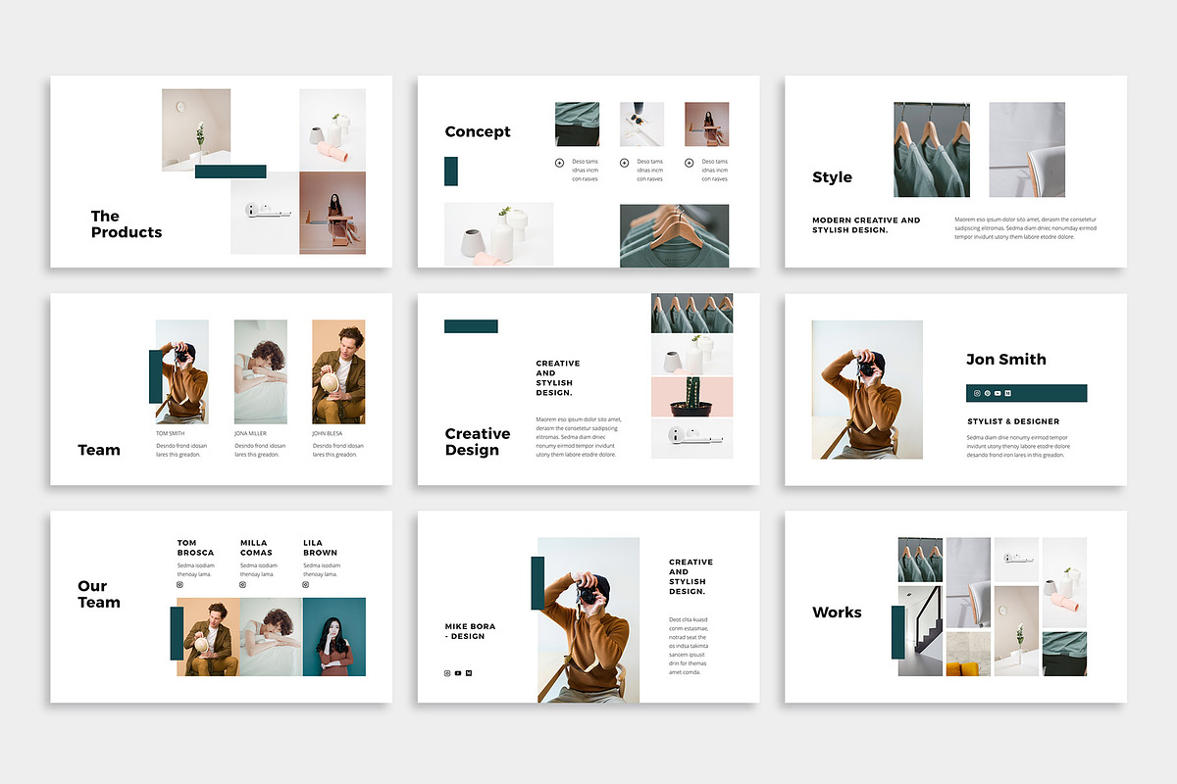Click the YouTube icon on Jon Smith's teal bar
Viewport: 1177px width, 784px height.
998,393
